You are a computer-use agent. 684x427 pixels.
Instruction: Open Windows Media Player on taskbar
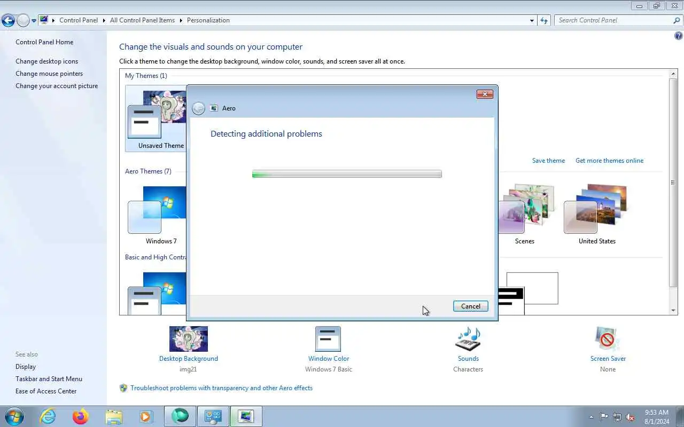(x=146, y=416)
